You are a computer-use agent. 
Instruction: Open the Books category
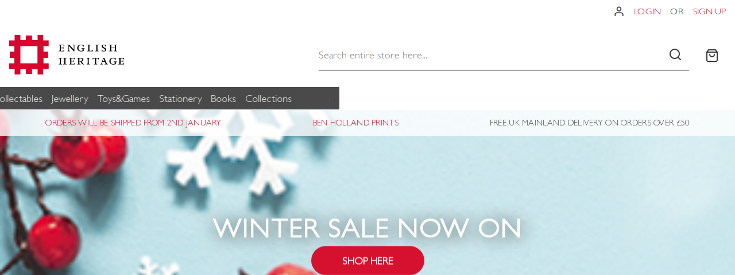(x=223, y=99)
